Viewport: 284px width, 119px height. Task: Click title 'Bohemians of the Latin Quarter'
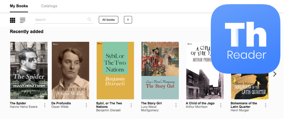pos(244,105)
